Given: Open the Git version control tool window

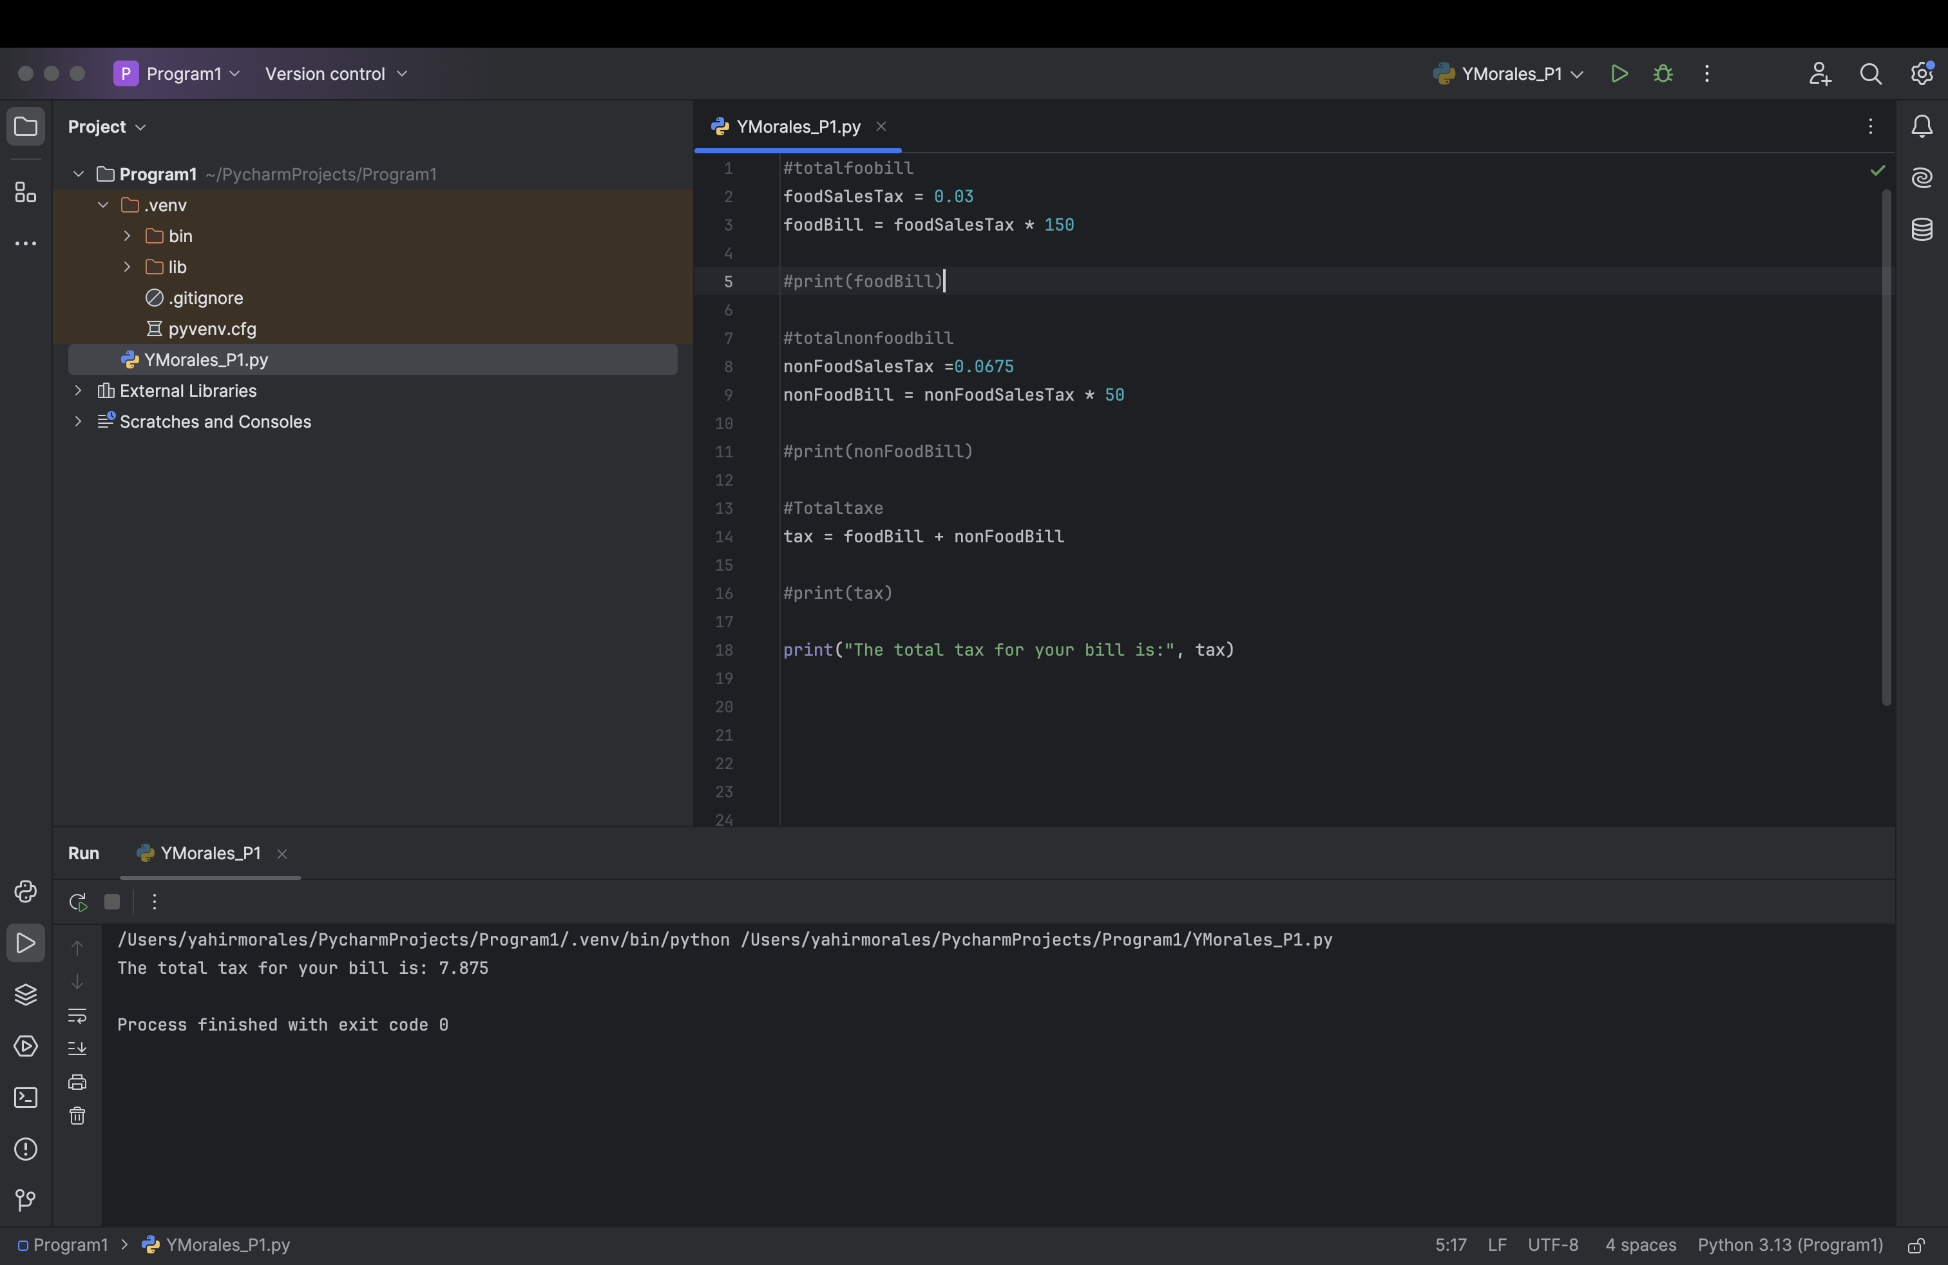Looking at the screenshot, I should (x=25, y=1201).
